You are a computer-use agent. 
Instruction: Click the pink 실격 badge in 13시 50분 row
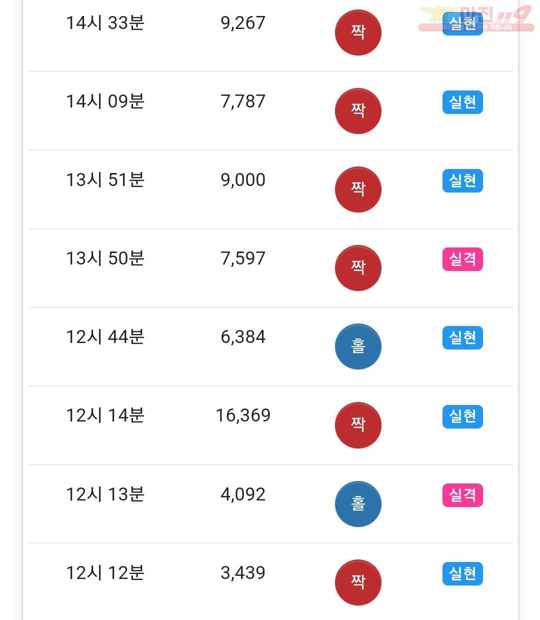(462, 259)
